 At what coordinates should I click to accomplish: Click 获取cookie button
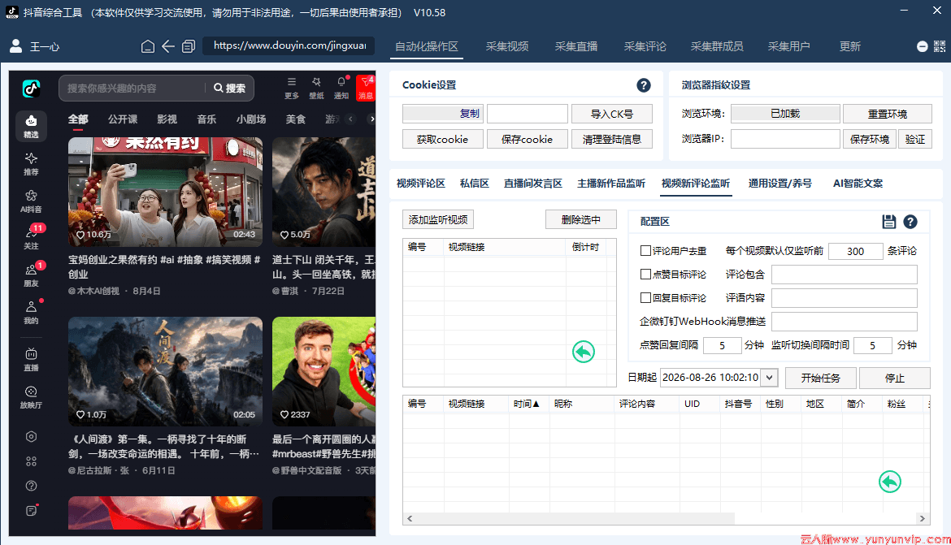pos(443,140)
